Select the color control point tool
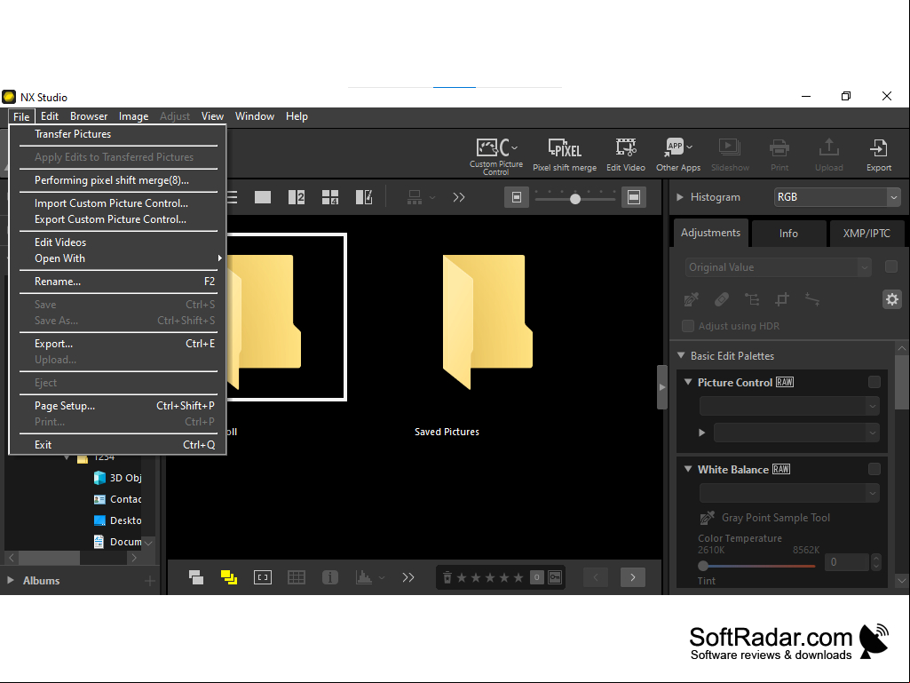The image size is (910, 683). pyautogui.click(x=752, y=299)
